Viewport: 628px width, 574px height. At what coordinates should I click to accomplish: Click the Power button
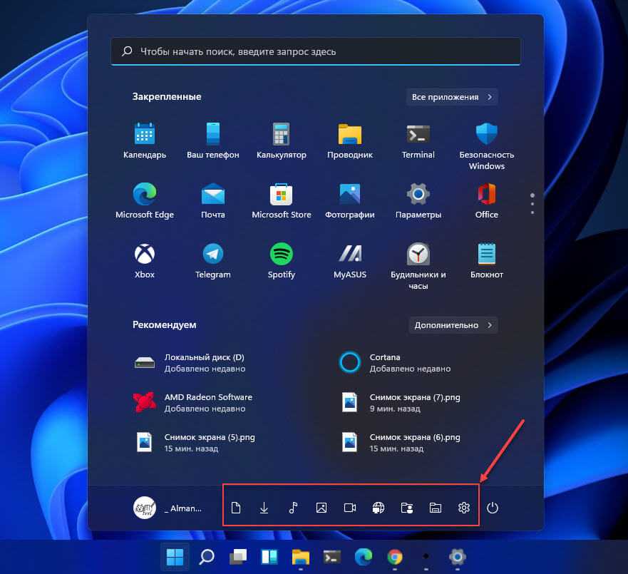click(x=493, y=508)
